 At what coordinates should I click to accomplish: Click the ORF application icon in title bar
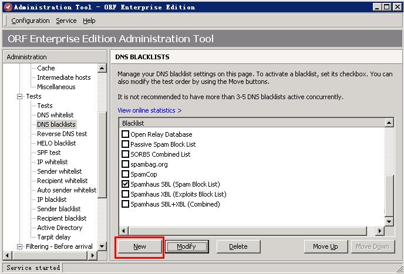[6, 6]
